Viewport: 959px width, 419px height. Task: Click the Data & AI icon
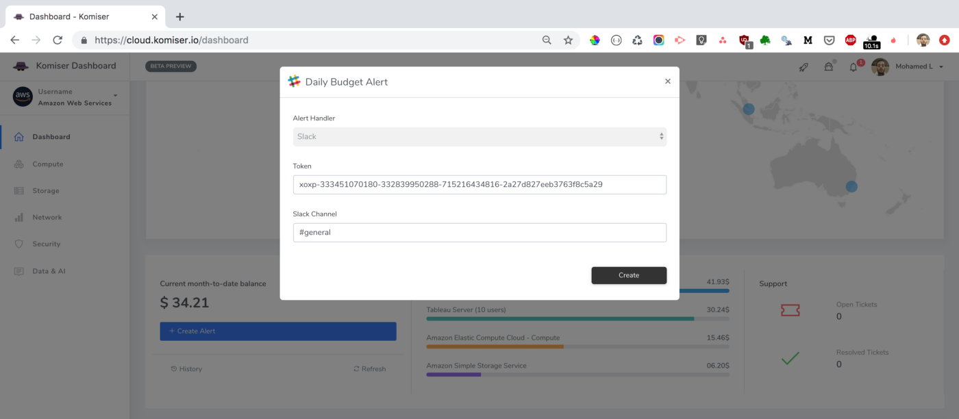point(19,271)
